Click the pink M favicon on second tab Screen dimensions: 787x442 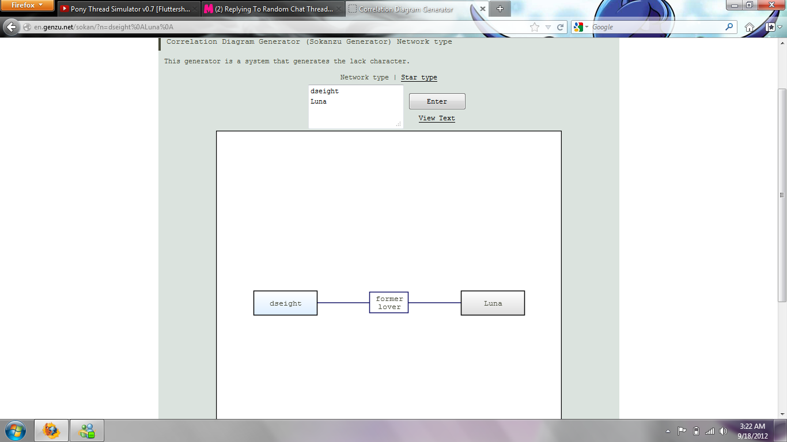coord(209,9)
